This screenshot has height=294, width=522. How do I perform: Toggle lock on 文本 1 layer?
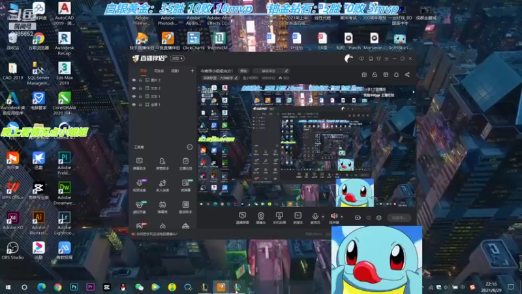[x=140, y=96]
